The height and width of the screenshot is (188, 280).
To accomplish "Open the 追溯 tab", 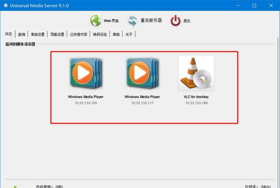I will coord(21,34).
